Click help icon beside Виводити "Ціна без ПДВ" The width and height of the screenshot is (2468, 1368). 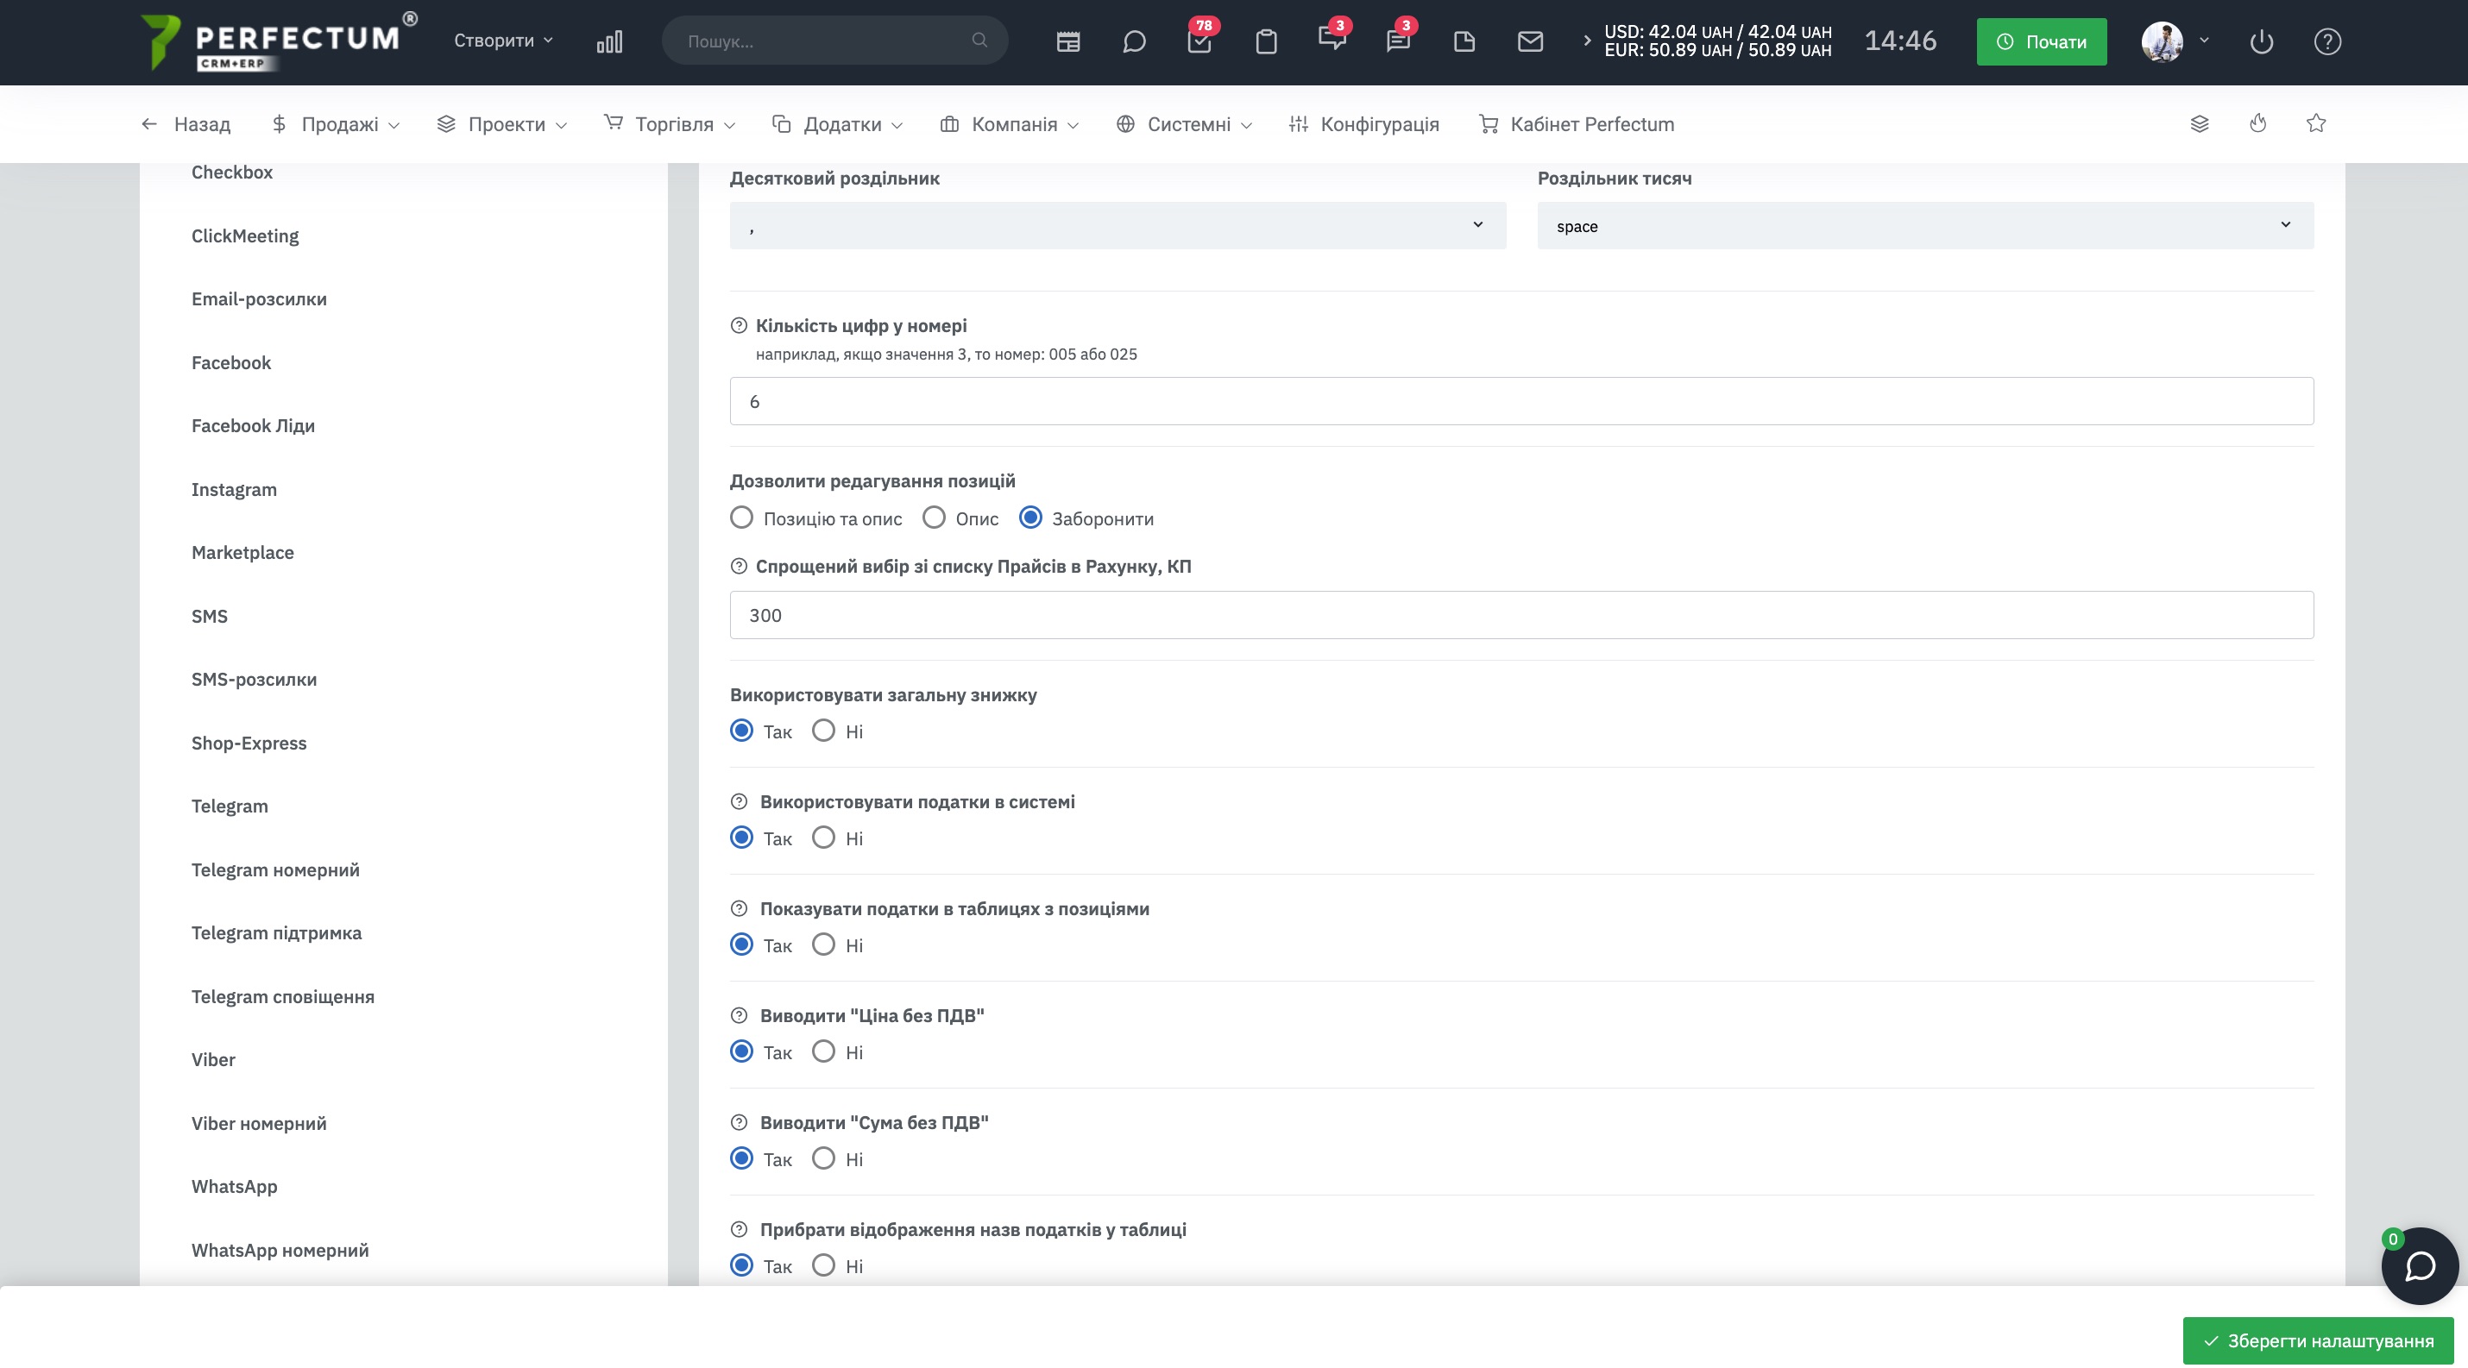tap(739, 1016)
